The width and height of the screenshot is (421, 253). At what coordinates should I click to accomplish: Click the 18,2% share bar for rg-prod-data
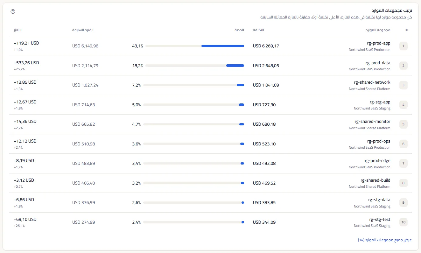195,66
